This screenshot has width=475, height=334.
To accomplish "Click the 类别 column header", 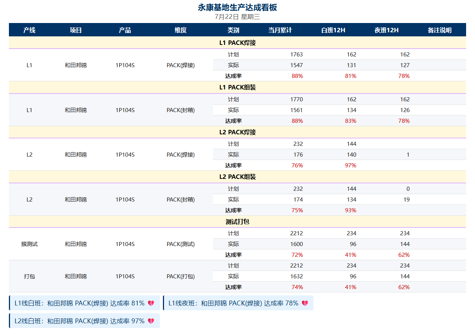I will coord(233,30).
